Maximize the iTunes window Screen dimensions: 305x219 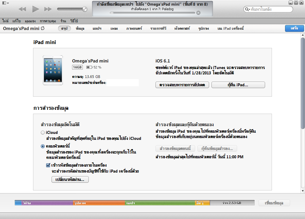[296, 3]
